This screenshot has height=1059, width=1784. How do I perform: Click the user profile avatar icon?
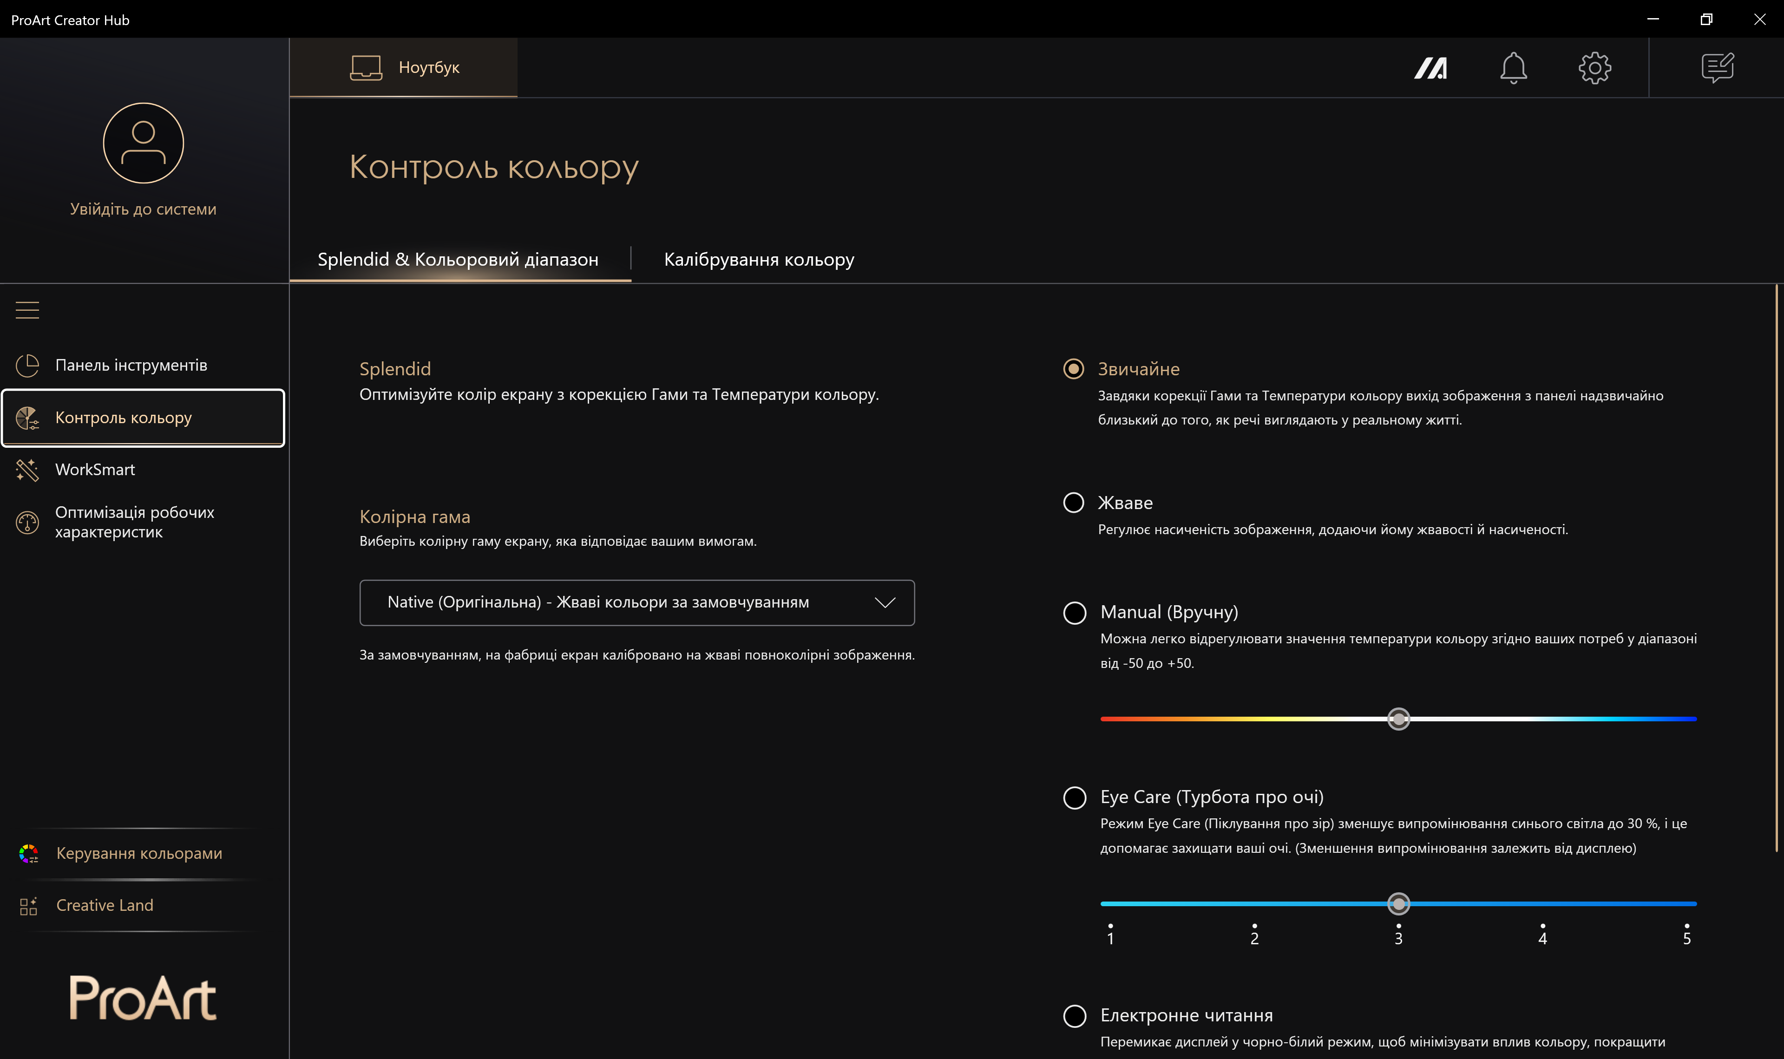pos(144,143)
